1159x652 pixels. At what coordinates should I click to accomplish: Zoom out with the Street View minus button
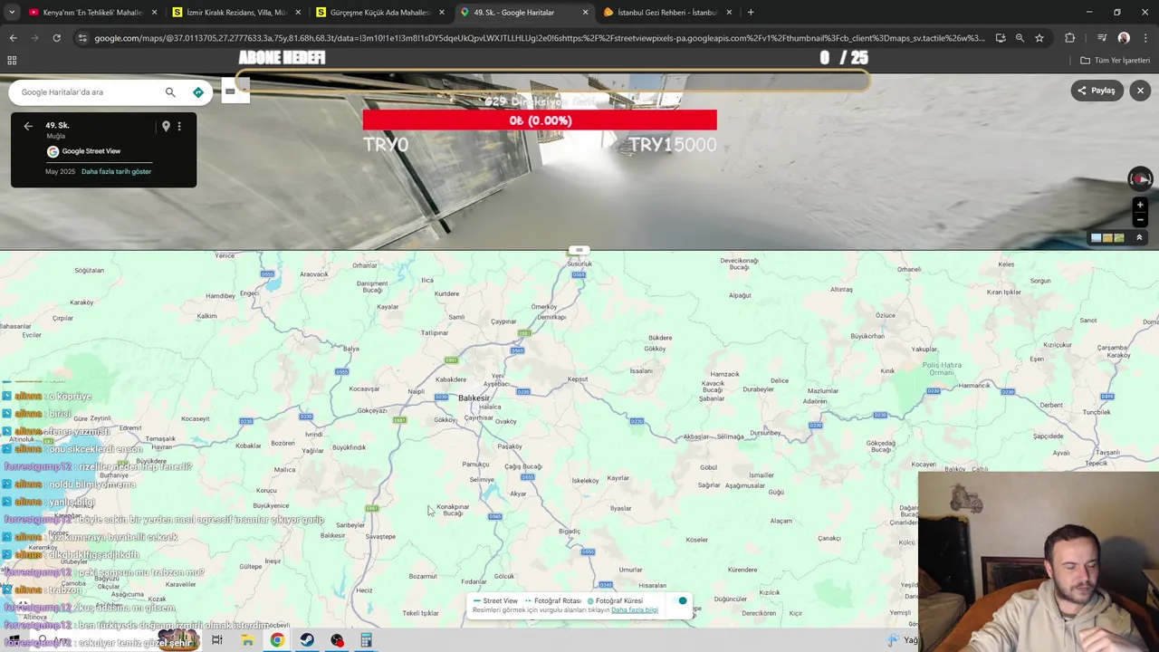pos(1140,220)
